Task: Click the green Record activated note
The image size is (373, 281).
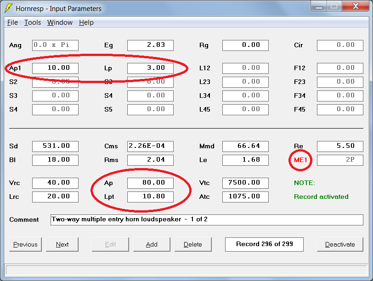Action: click(321, 197)
